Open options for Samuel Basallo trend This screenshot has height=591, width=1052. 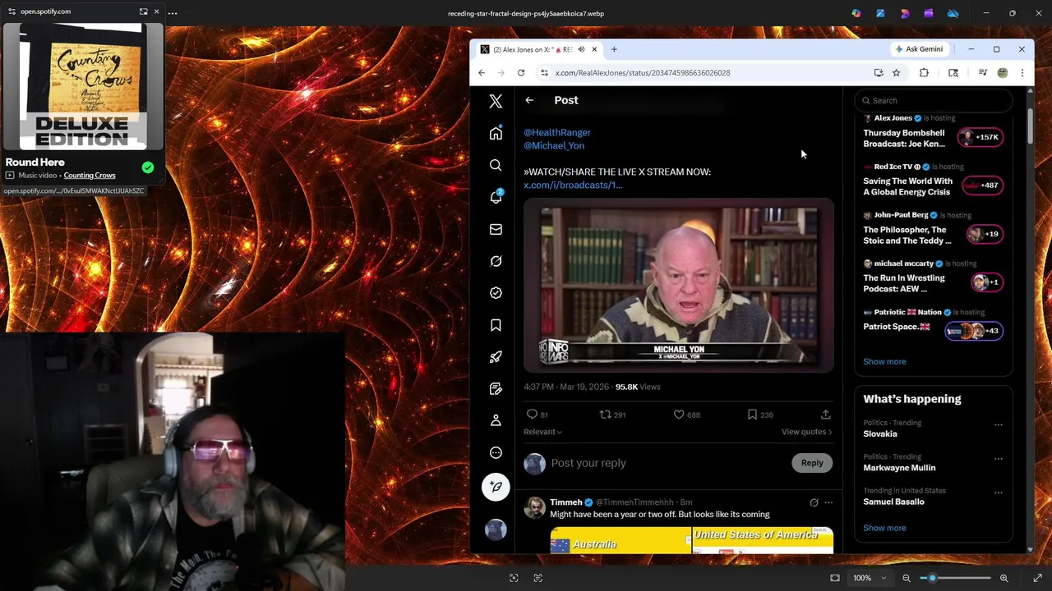click(x=998, y=492)
